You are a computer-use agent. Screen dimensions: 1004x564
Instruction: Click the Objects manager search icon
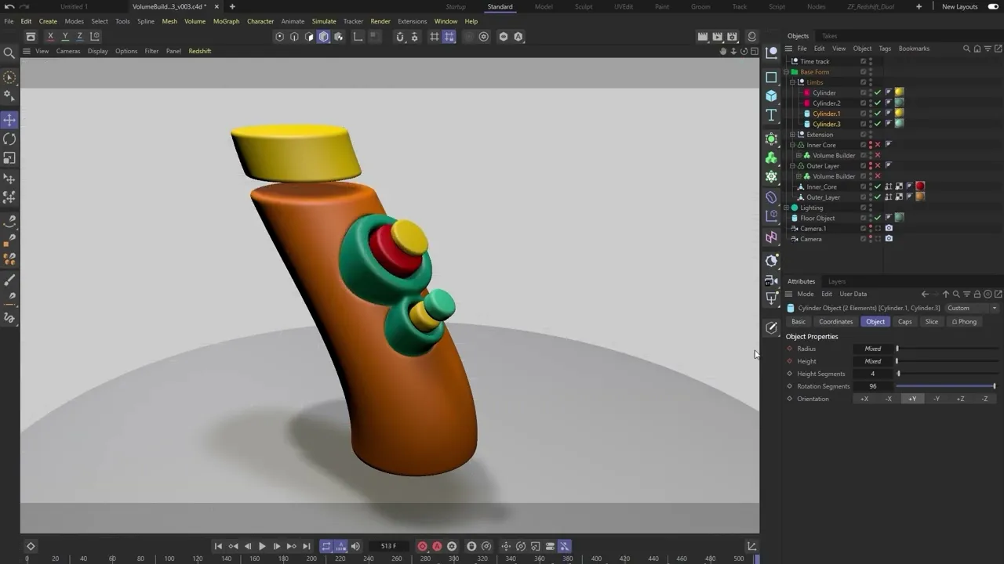click(x=966, y=49)
